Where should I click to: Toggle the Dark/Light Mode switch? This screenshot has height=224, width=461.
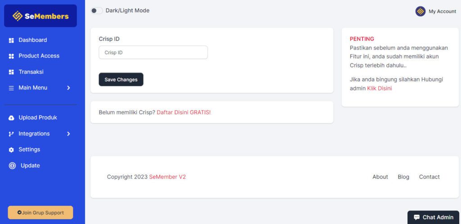96,11
